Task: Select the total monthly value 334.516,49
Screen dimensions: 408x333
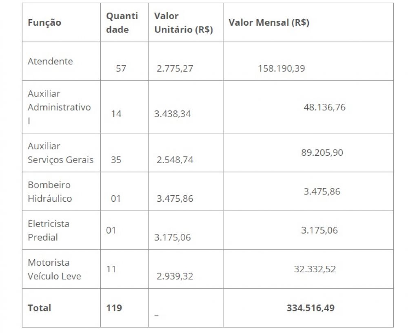Action: tap(310, 308)
